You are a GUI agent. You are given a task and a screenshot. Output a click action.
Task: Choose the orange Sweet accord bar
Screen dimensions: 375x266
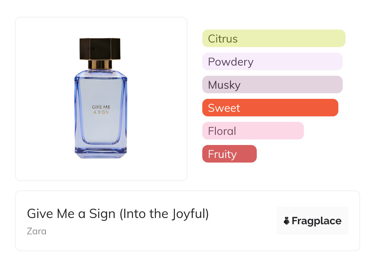click(x=270, y=108)
